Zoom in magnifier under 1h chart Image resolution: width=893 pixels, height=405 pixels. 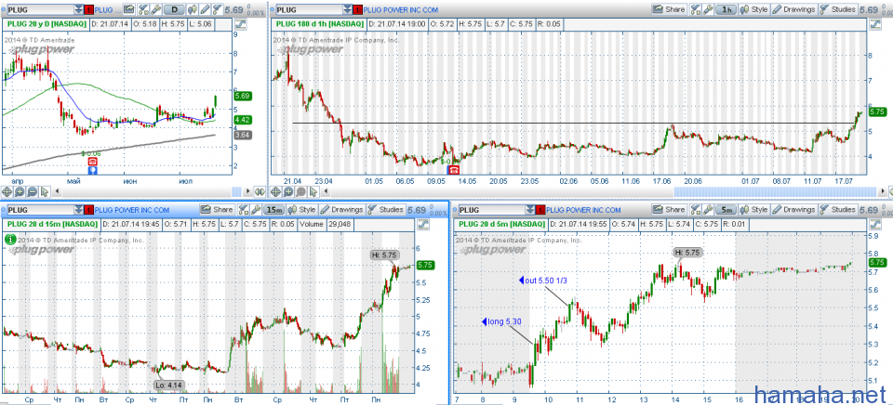coord(288,191)
